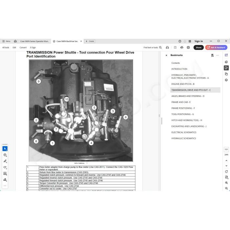The height and width of the screenshot is (230, 230).
Task: Open the Convert menu item
Action: click(x=23, y=48)
